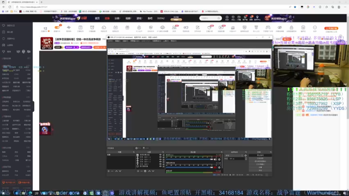Image resolution: width=349 pixels, height=196 pixels.
Task: Click the game controller icon in Douyu toolbar
Action: pyautogui.click(x=268, y=27)
